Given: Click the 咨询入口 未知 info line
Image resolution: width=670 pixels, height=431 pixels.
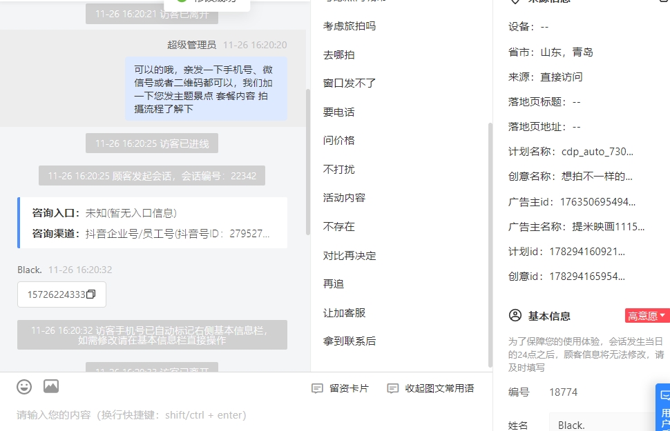Looking at the screenshot, I should [x=104, y=213].
